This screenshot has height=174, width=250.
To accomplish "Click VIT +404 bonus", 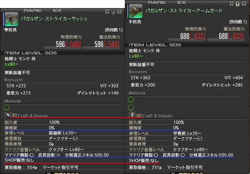I will tap(233, 78).
